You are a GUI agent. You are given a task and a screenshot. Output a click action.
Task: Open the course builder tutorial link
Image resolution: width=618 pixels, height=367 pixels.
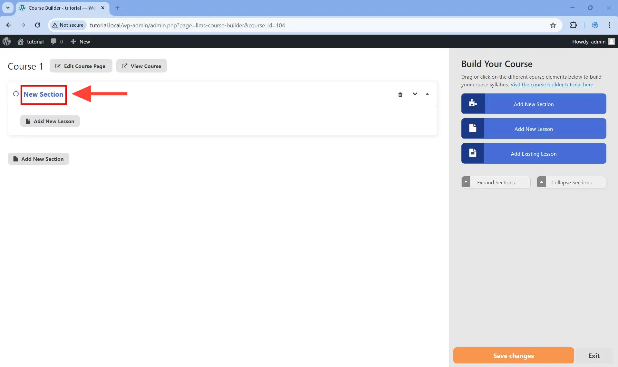tap(552, 84)
